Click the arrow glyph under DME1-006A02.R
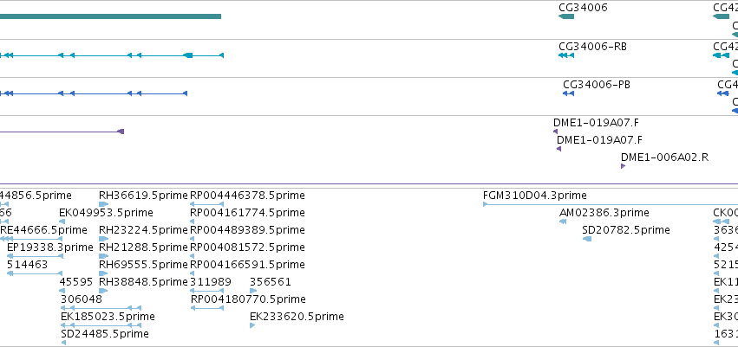The height and width of the screenshot is (347, 738). [x=623, y=166]
